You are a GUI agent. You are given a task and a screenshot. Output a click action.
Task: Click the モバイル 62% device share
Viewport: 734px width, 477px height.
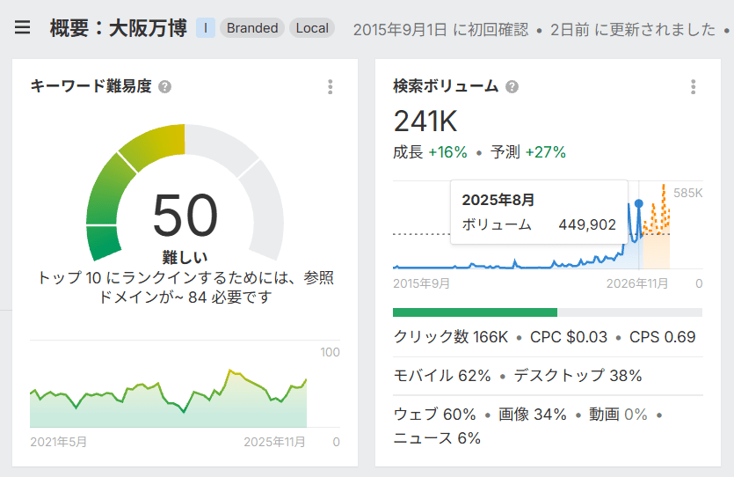coord(442,376)
